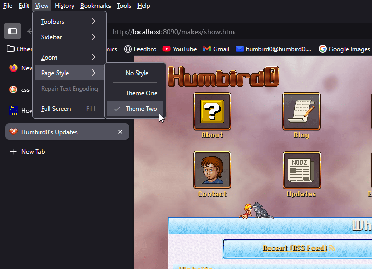Choose Theme One page style
Viewport: 372px width, 269px height.
tap(141, 93)
